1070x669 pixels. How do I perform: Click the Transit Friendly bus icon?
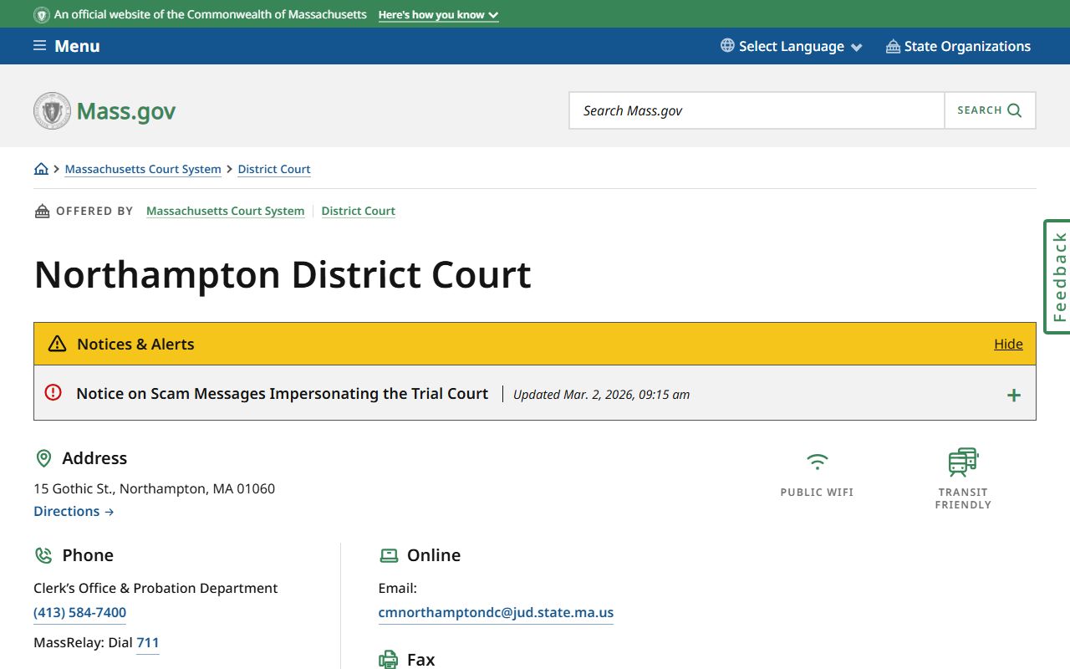coord(963,462)
